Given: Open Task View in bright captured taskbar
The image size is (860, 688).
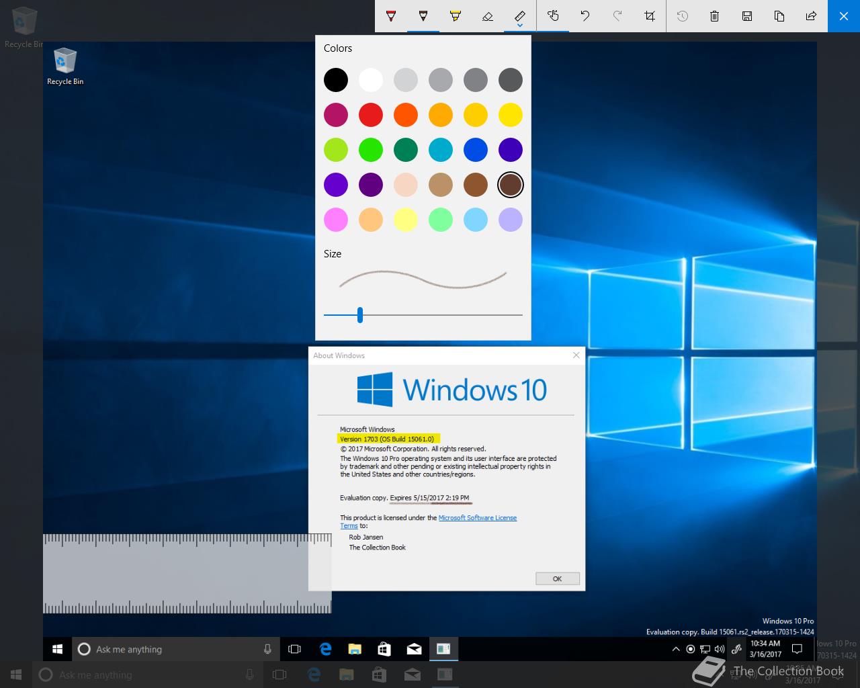Looking at the screenshot, I should (294, 649).
